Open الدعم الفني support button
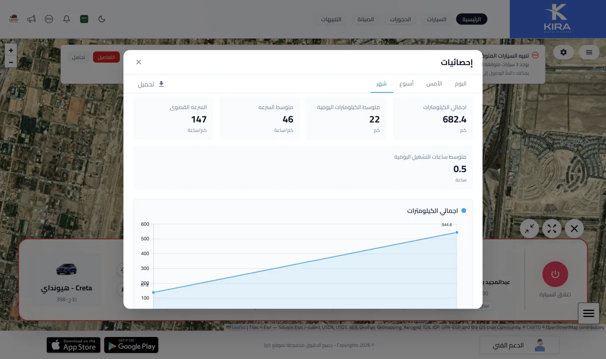 (x=519, y=345)
